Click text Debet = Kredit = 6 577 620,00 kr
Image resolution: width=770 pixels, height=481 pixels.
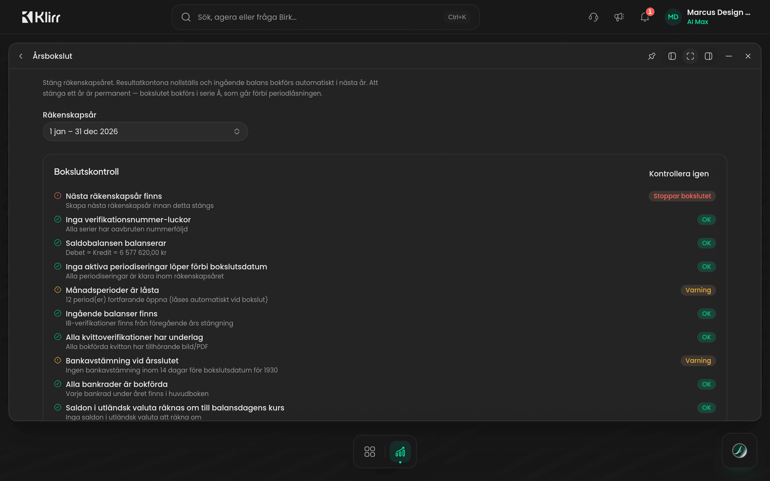pyautogui.click(x=116, y=253)
